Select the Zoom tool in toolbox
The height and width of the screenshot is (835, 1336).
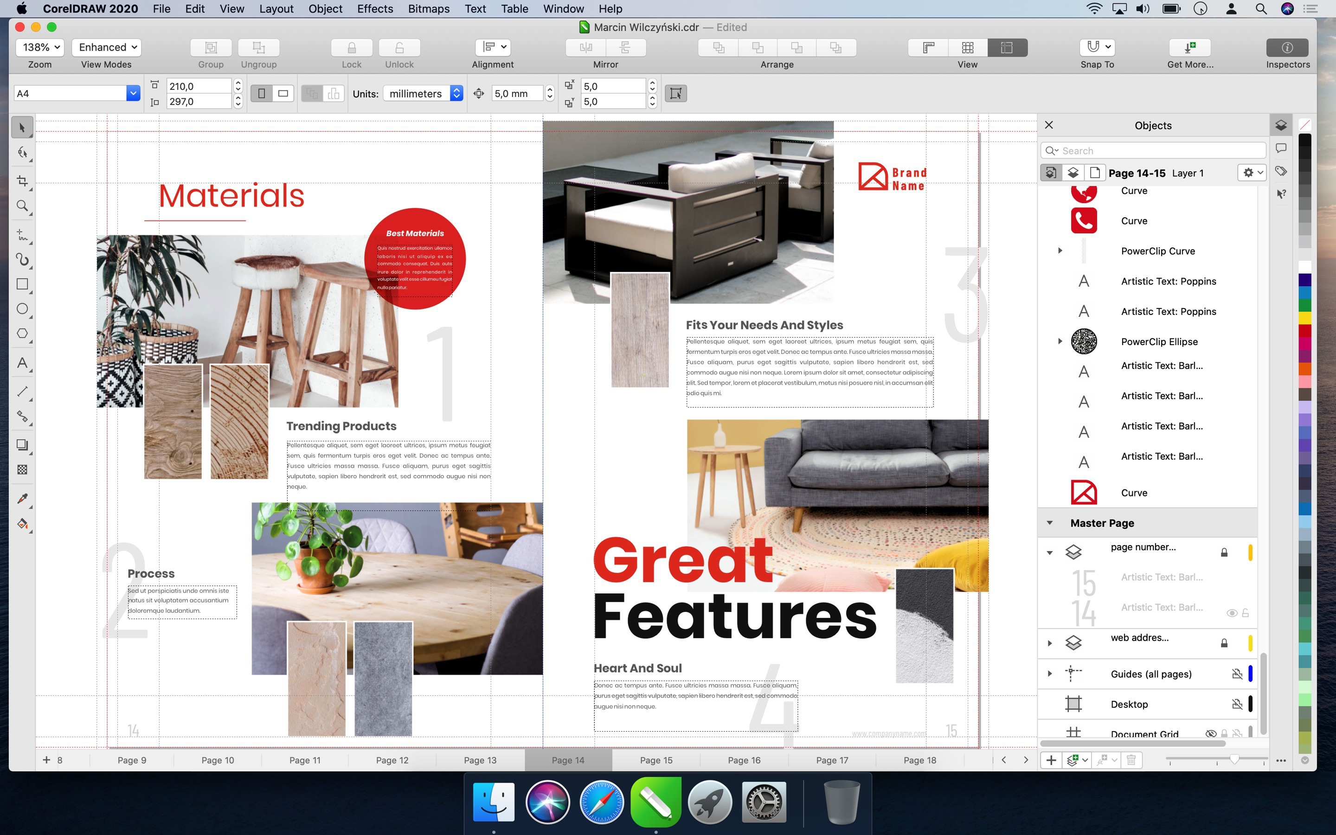click(x=22, y=206)
